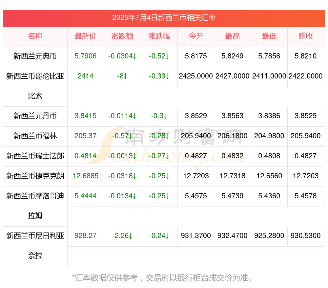
Task: Click the change value -2.26↓
Action: tap(122, 236)
